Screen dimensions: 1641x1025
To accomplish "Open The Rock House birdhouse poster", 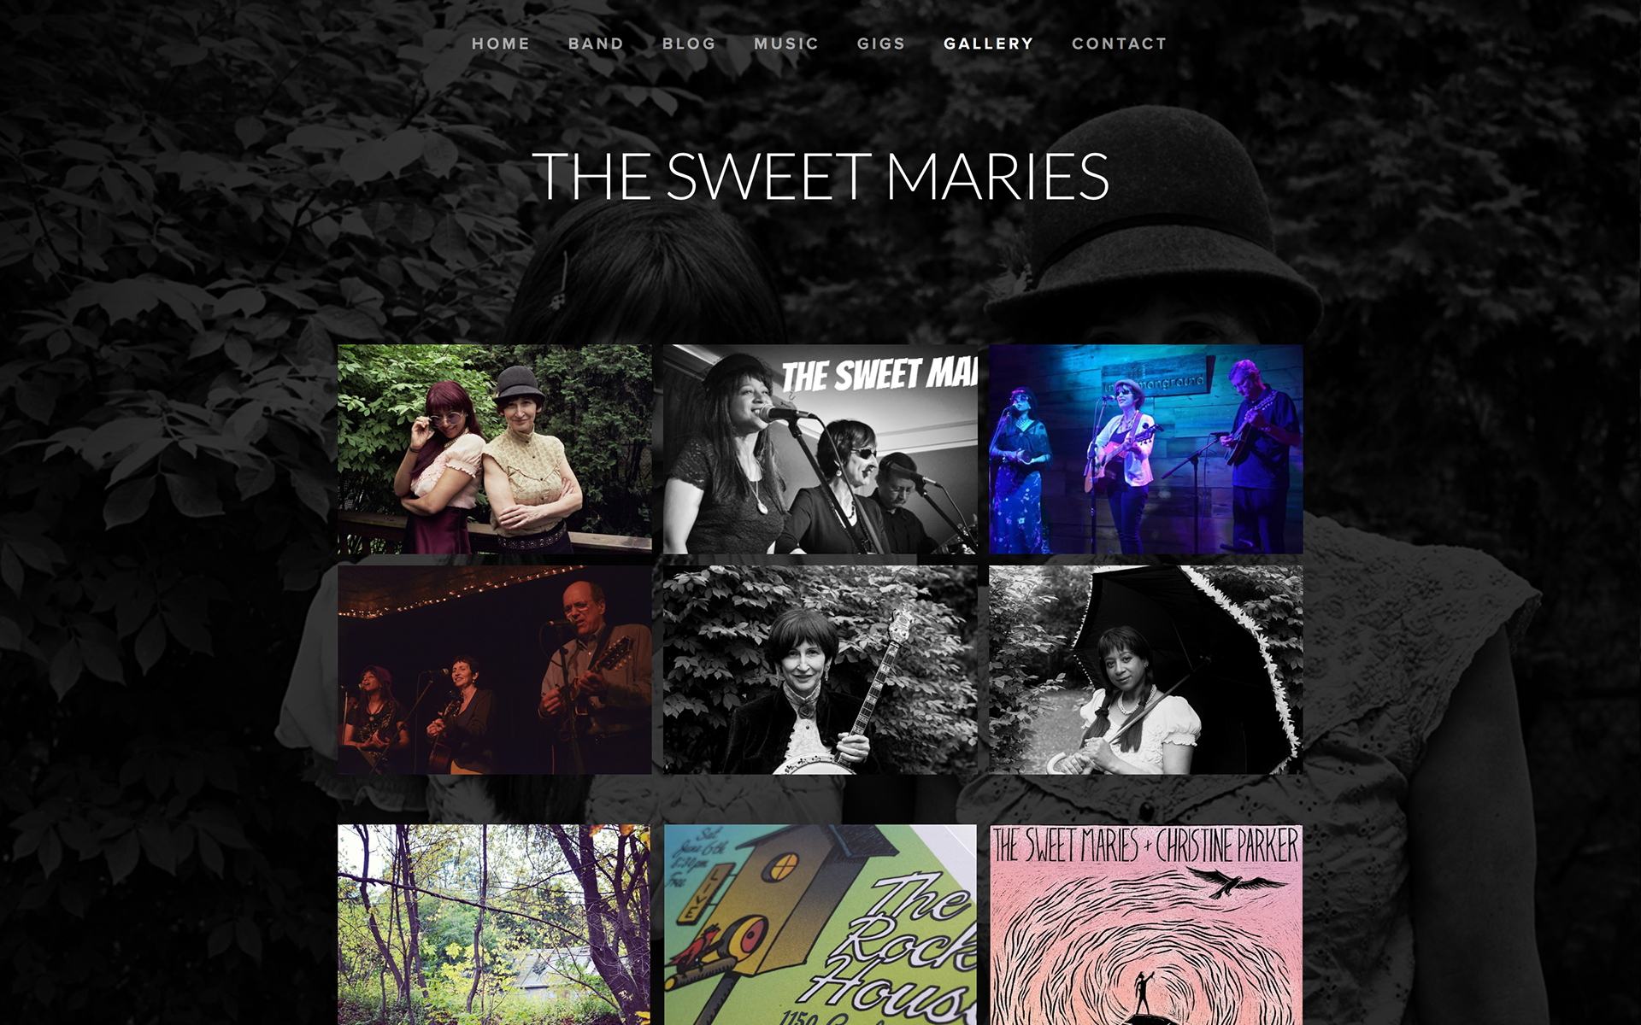I will (820, 925).
